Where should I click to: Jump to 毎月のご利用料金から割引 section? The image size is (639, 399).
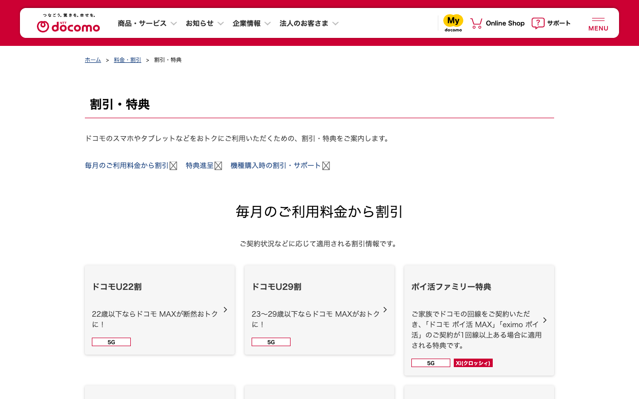click(x=127, y=166)
